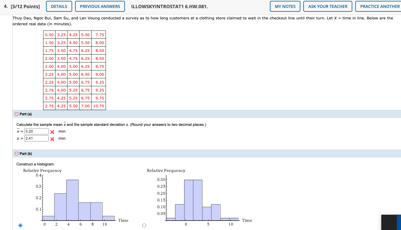This screenshot has height=230, width=401.
Task: Open the DETAILS button
Action: click(x=59, y=6)
